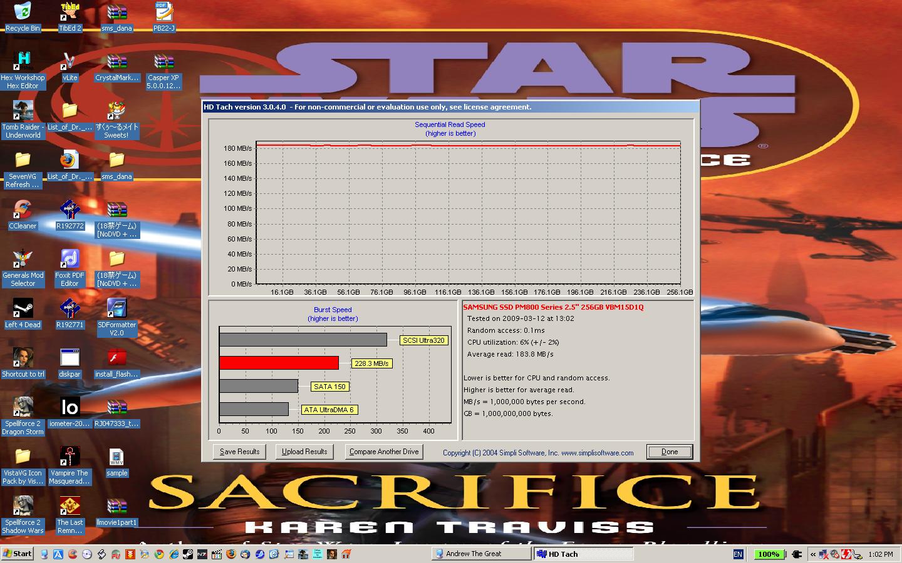Viewport: 902px width, 563px height.
Task: Select the iometer installer icon
Action: [x=70, y=412]
